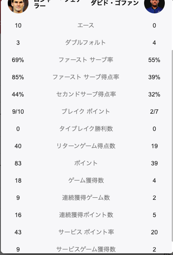
Task: Select the ダブルフォルト stat label
Action: click(85, 43)
